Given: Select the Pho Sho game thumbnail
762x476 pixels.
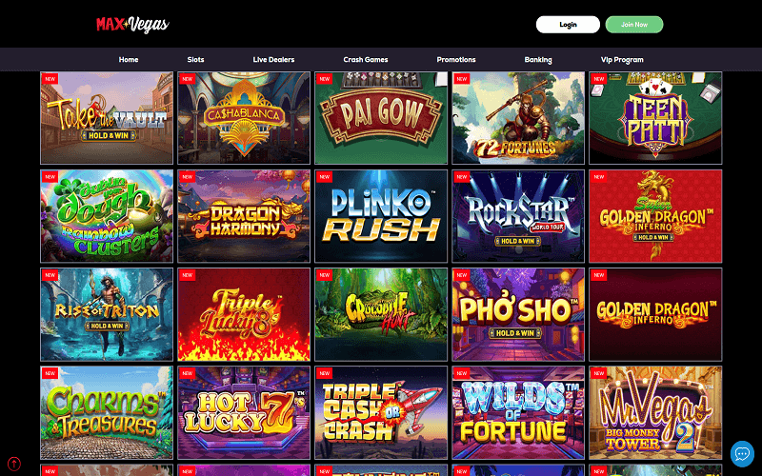Looking at the screenshot, I should click(x=518, y=314).
